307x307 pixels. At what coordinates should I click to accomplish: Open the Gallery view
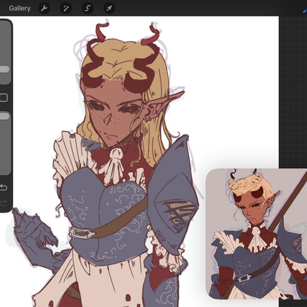[19, 8]
